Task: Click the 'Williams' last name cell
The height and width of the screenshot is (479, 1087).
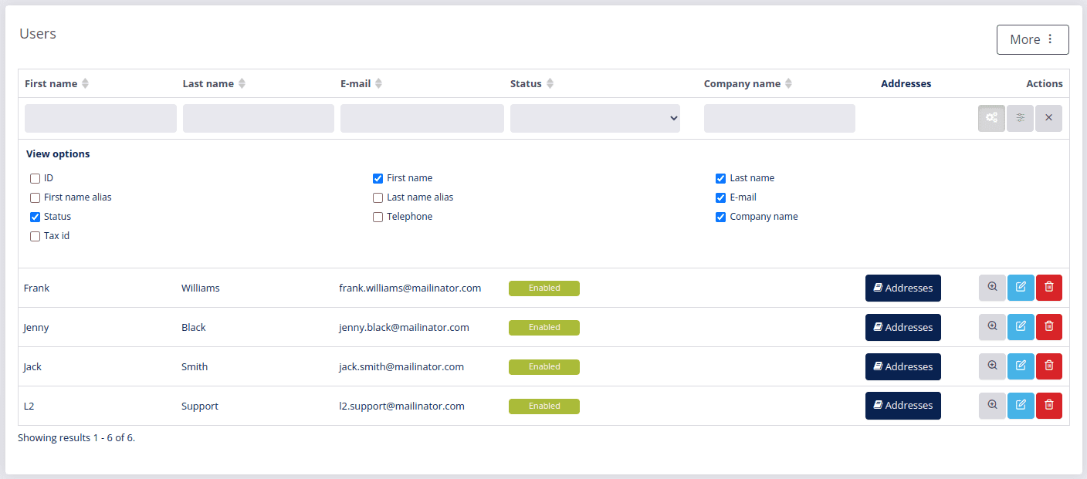Action: [x=201, y=288]
